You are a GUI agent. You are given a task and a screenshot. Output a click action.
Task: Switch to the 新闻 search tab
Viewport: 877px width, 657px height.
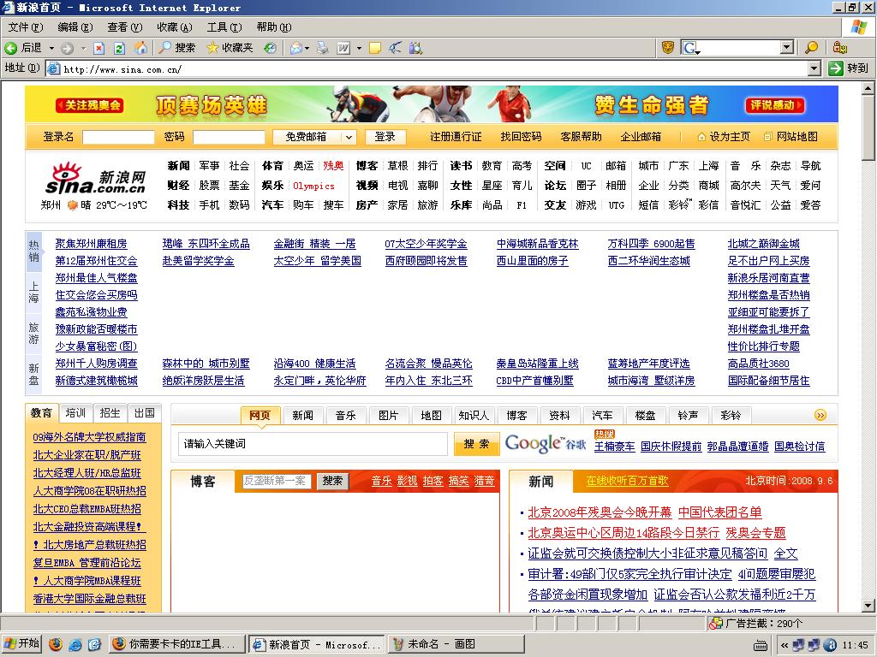302,415
